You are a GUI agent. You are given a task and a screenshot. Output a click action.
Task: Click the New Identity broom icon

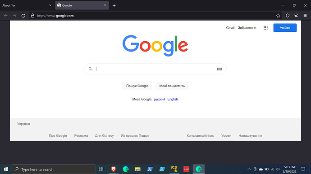click(x=296, y=16)
